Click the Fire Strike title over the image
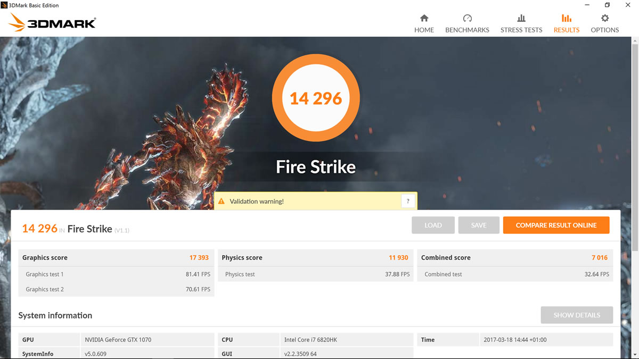Image resolution: width=639 pixels, height=359 pixels. coord(316,167)
